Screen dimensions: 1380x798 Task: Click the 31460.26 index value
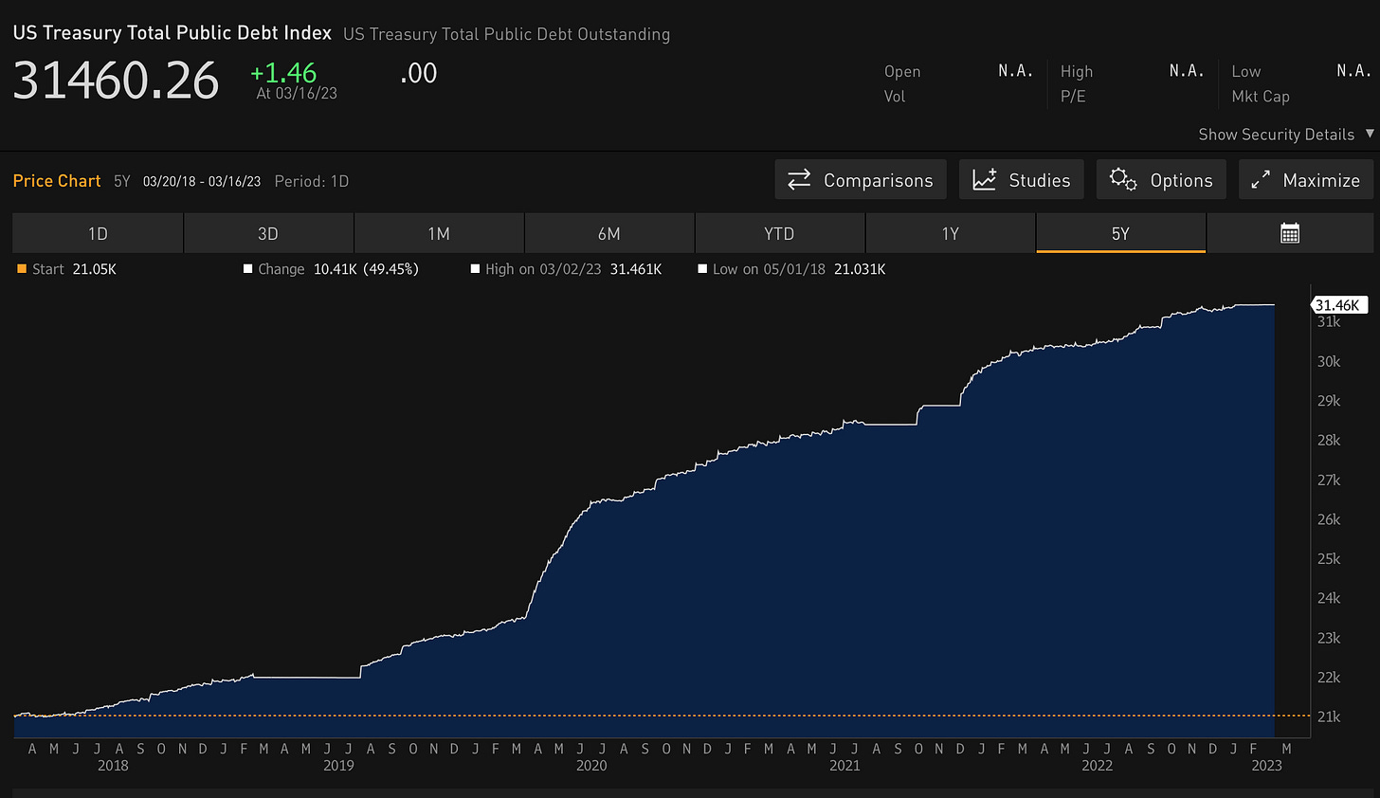[x=116, y=81]
